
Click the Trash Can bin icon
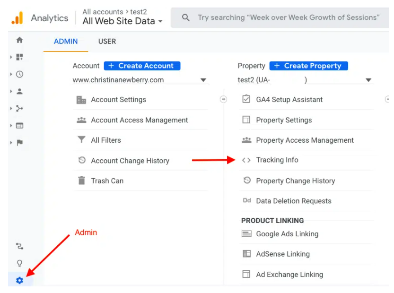coord(82,180)
